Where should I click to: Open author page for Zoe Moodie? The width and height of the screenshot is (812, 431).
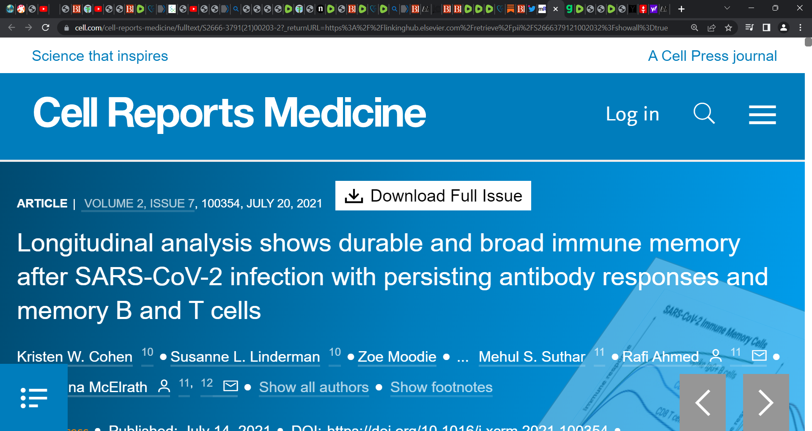click(x=396, y=357)
